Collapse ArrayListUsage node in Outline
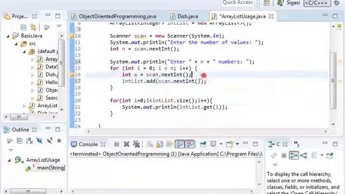The height and width of the screenshot is (194, 345). pos(9,161)
